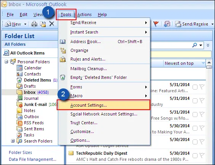Toggle category box on first 5/31/2014 message
This screenshot has width=215, height=165.
click(195, 87)
